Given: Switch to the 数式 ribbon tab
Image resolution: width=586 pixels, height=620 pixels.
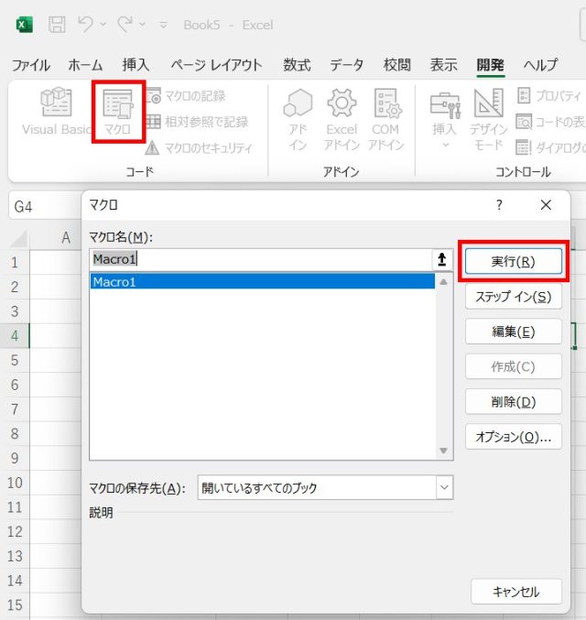Looking at the screenshot, I should pyautogui.click(x=297, y=65).
